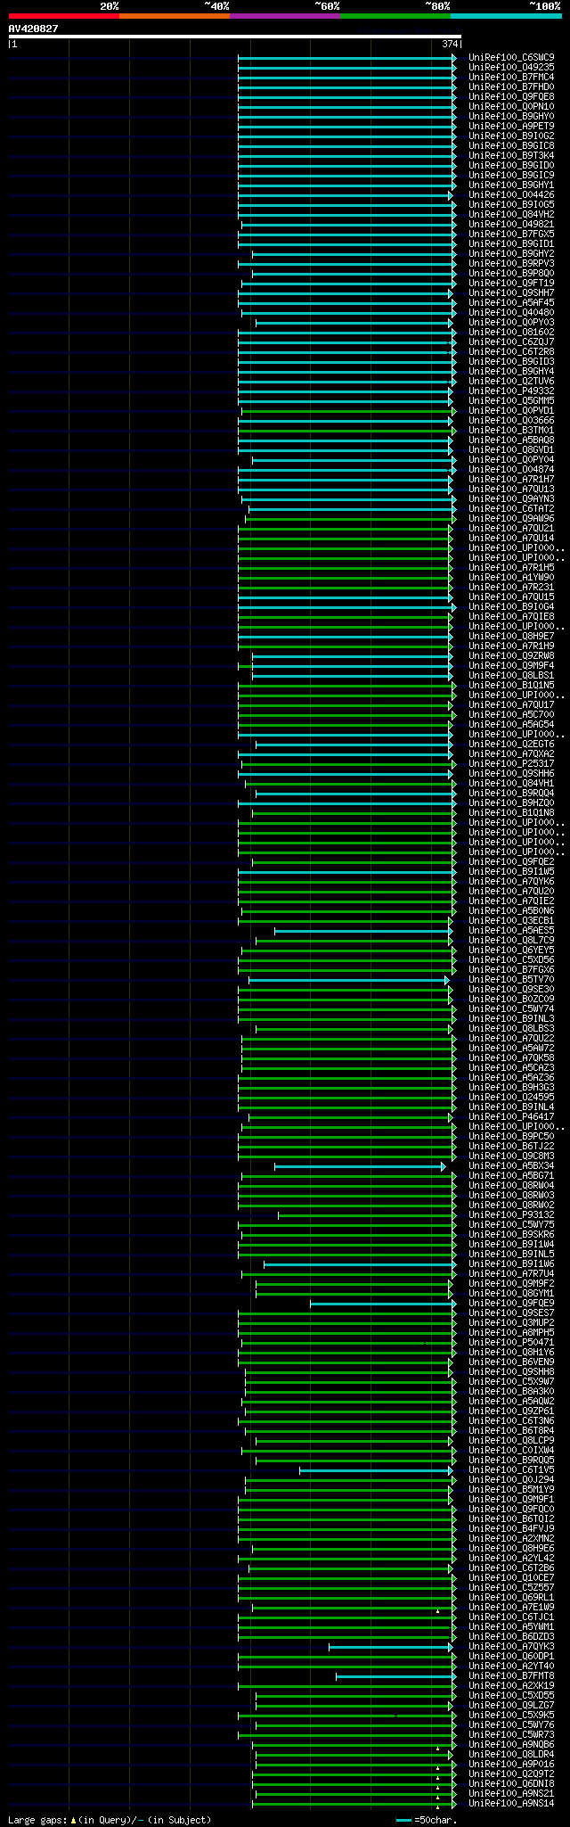
Task: Open hit UniRef100_Q9FQE8
Action: pos(511,96)
